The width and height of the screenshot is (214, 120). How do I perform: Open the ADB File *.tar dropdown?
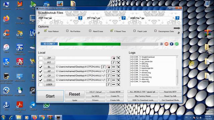coord(173,18)
